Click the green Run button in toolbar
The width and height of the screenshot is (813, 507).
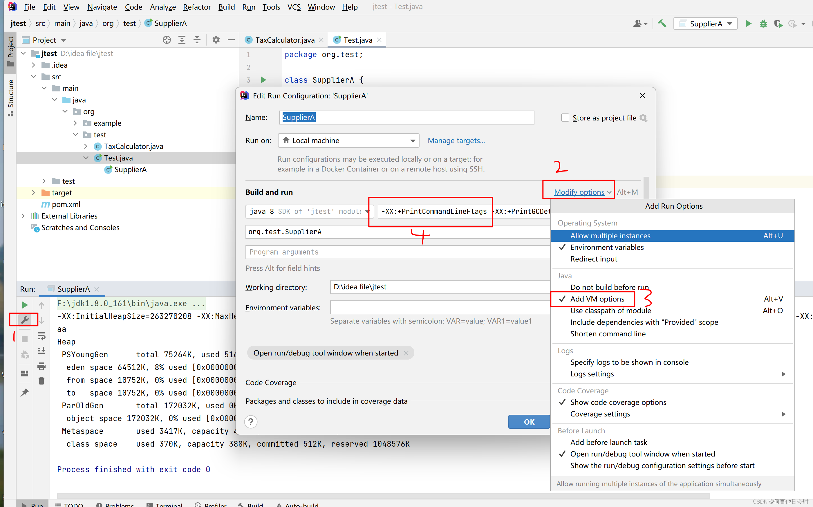point(748,24)
